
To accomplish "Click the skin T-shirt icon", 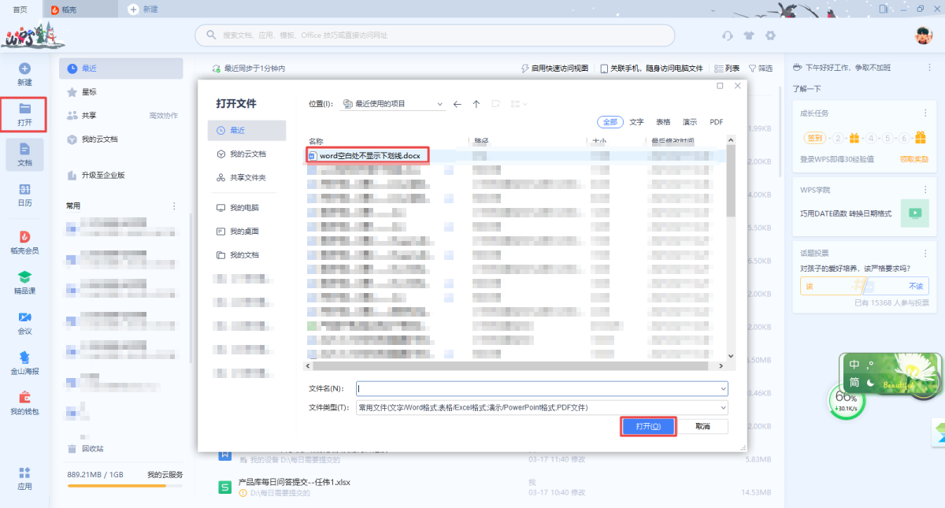I will coord(749,35).
